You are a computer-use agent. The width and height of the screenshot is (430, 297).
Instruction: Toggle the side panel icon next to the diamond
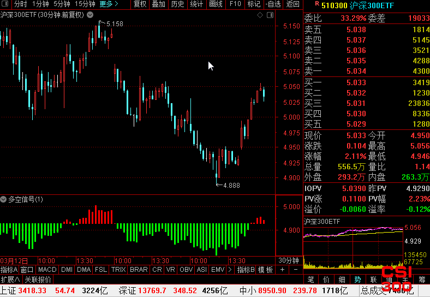click(270, 15)
